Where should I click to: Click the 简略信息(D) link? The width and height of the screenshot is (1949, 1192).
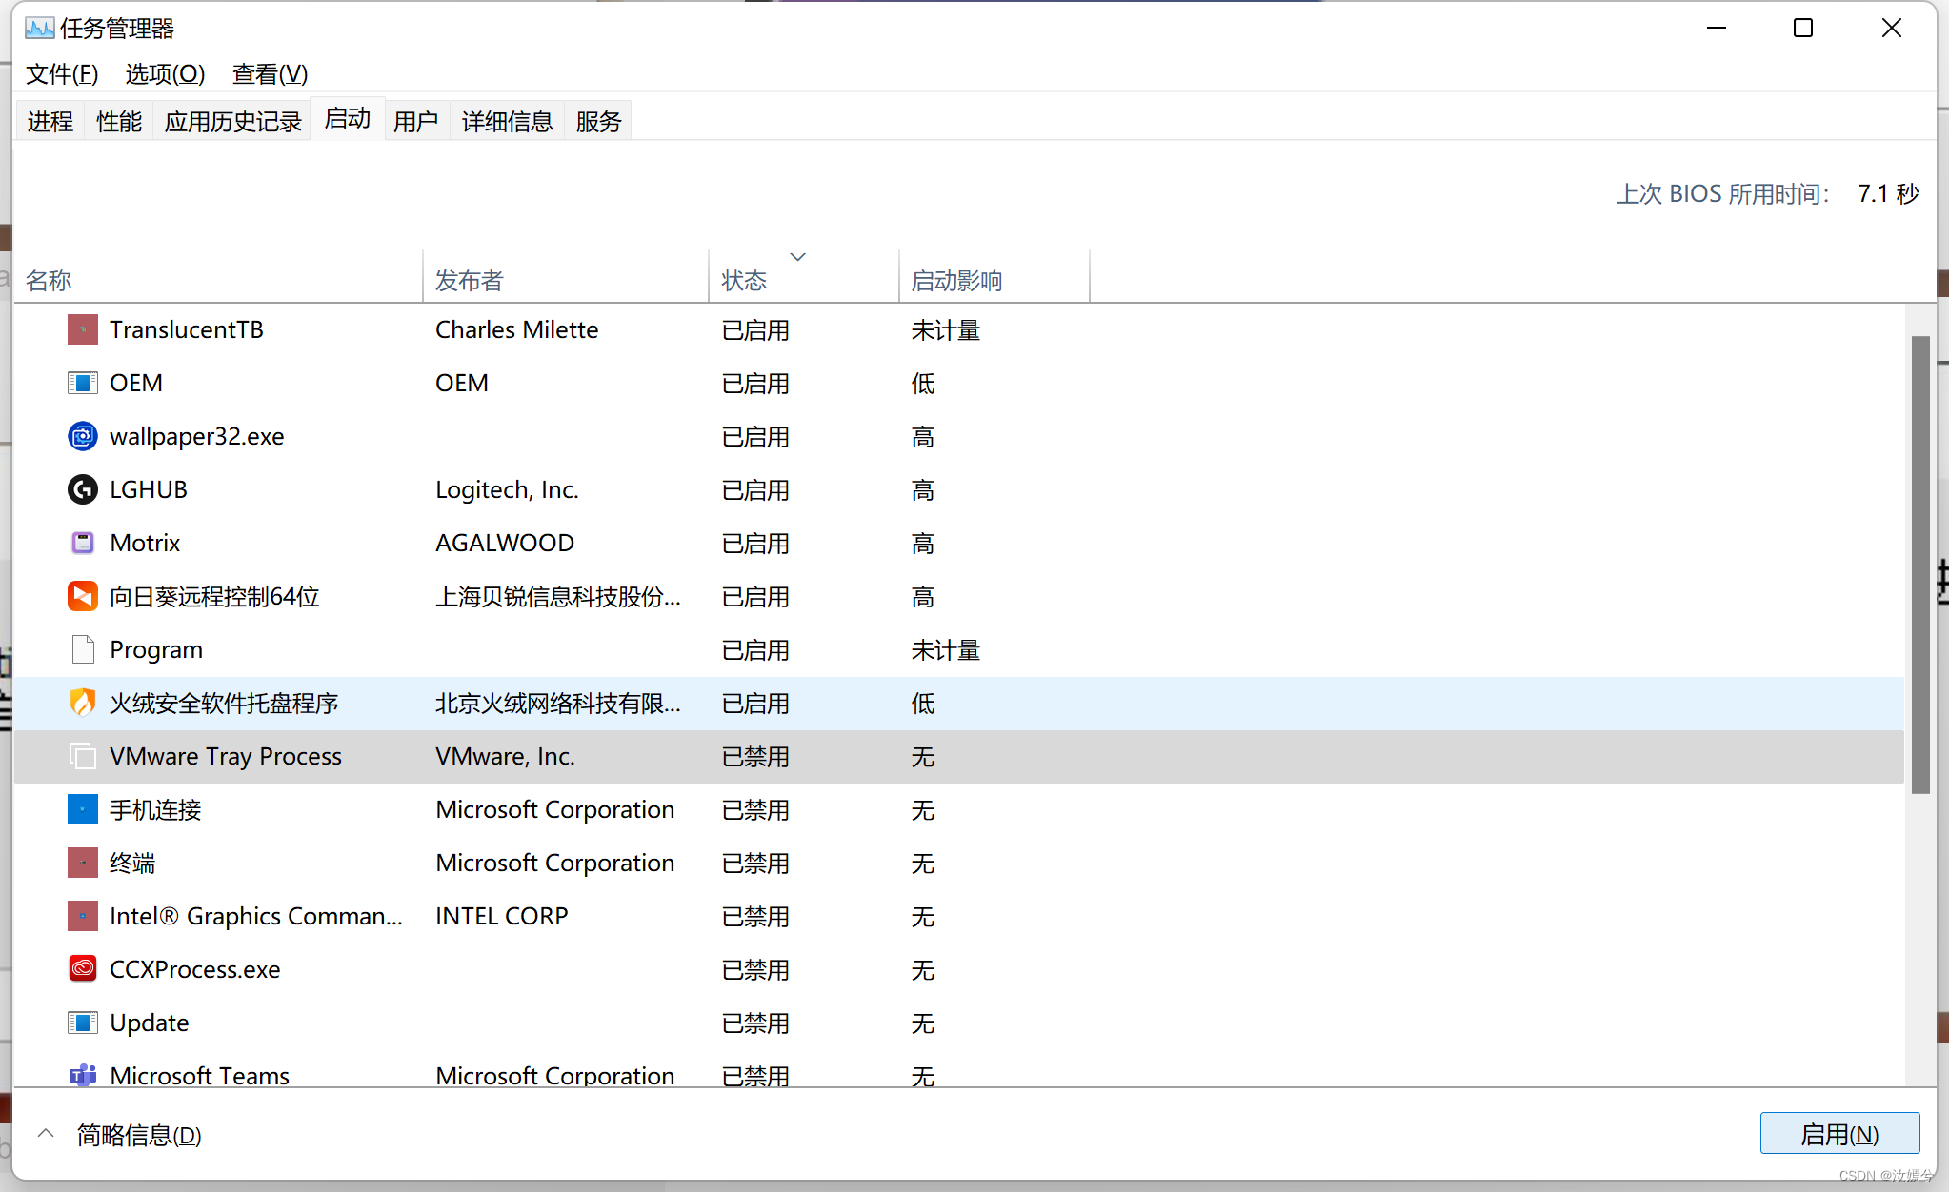click(x=139, y=1135)
